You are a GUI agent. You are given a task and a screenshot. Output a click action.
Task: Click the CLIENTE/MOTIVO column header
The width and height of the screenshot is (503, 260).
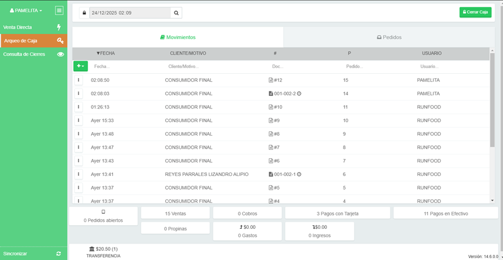pos(188,53)
